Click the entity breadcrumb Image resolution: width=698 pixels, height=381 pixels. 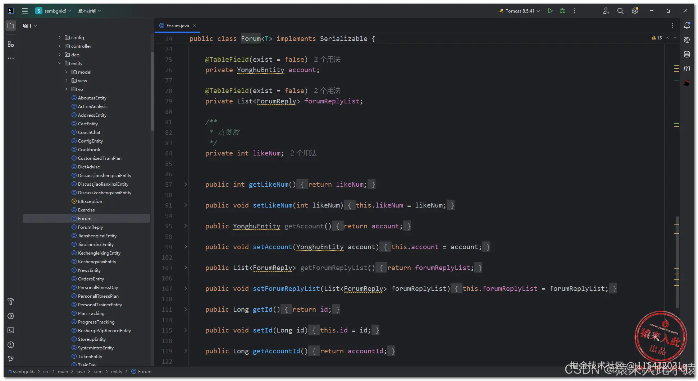pos(117,372)
